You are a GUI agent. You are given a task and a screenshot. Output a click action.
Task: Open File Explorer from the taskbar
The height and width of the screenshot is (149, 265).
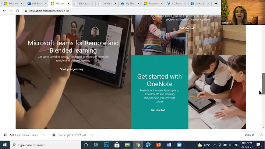point(127,145)
